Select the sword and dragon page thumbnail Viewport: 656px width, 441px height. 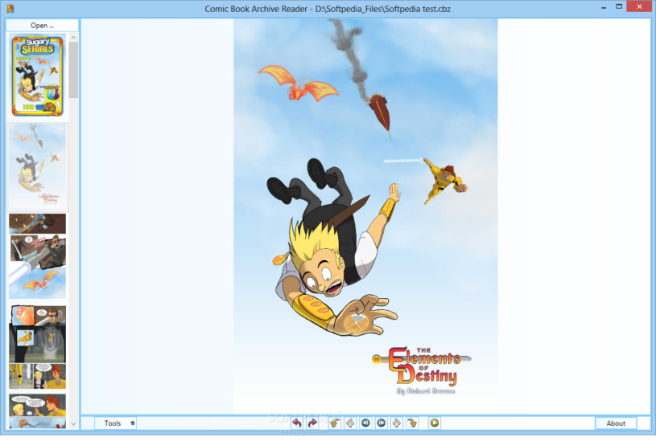[x=37, y=256]
